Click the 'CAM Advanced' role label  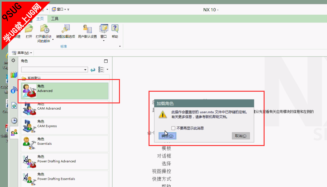[x=49, y=109]
